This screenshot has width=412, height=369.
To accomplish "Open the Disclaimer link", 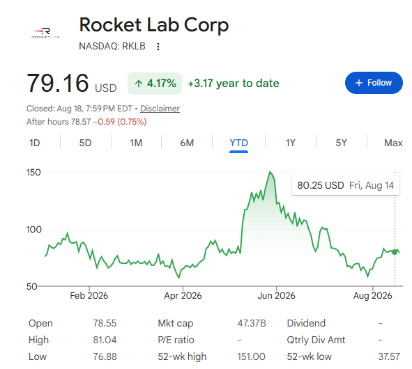I will coord(160,109).
